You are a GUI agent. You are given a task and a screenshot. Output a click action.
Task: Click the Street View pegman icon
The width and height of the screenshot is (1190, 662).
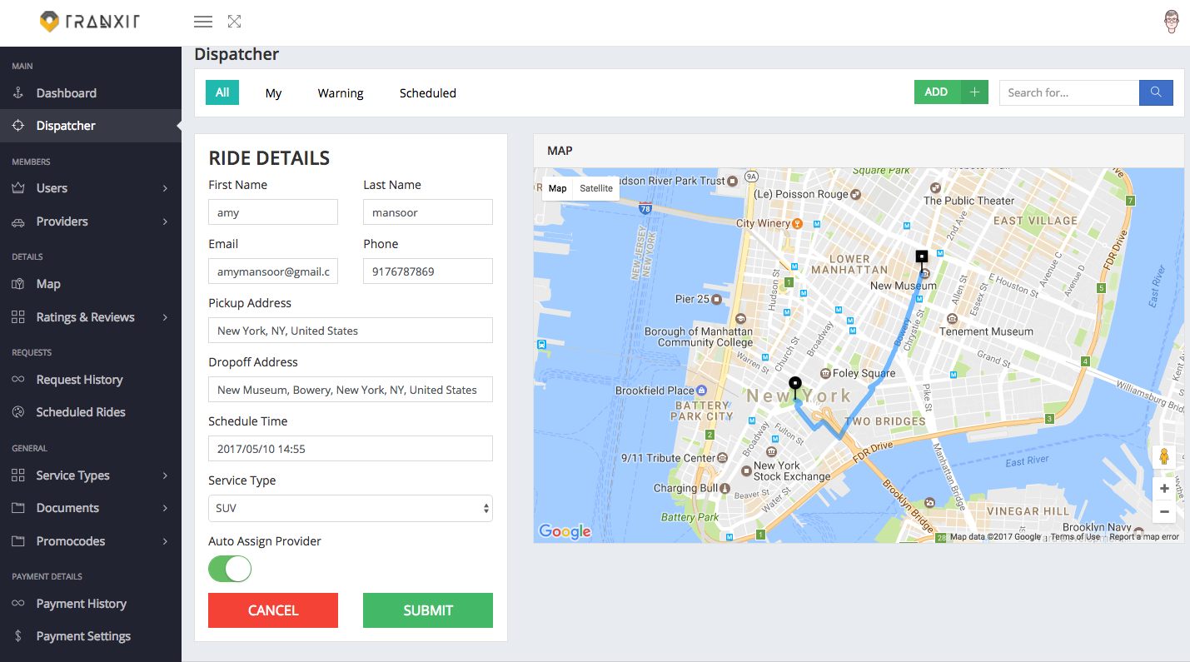(1164, 457)
